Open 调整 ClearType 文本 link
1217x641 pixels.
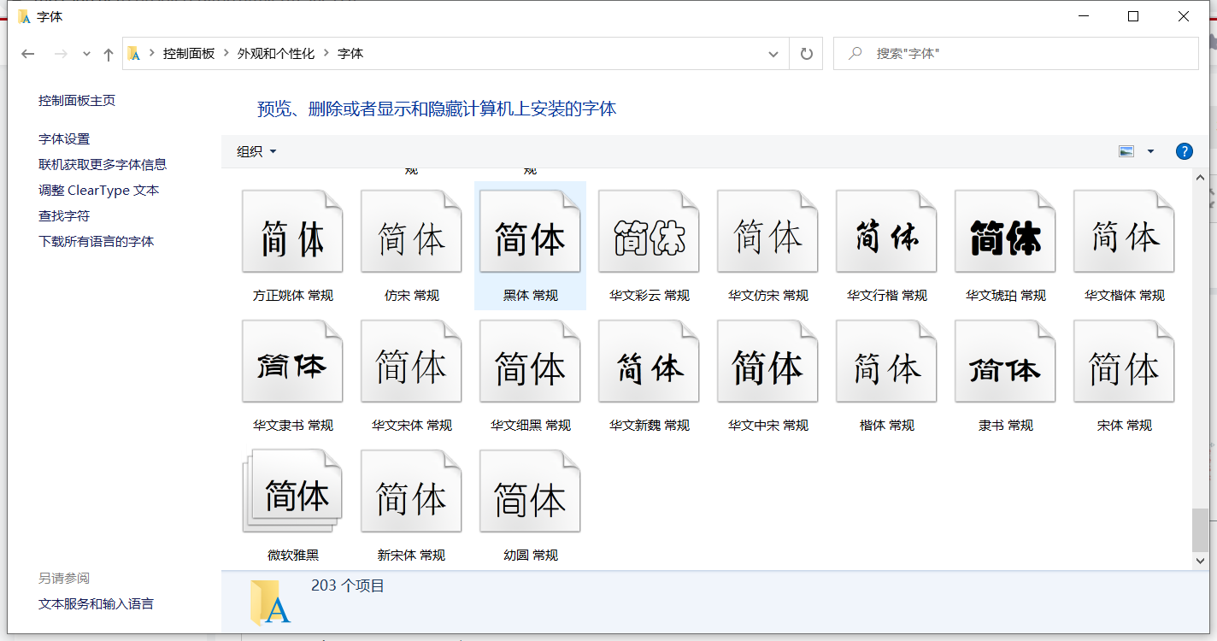98,190
